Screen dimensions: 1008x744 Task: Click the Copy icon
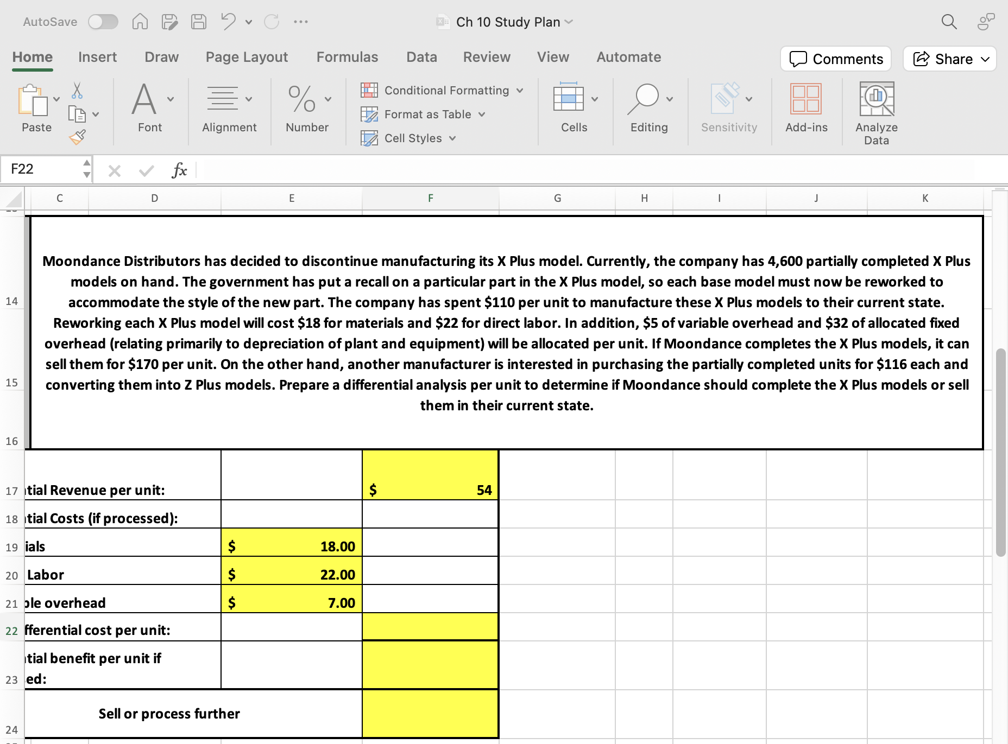(x=77, y=114)
